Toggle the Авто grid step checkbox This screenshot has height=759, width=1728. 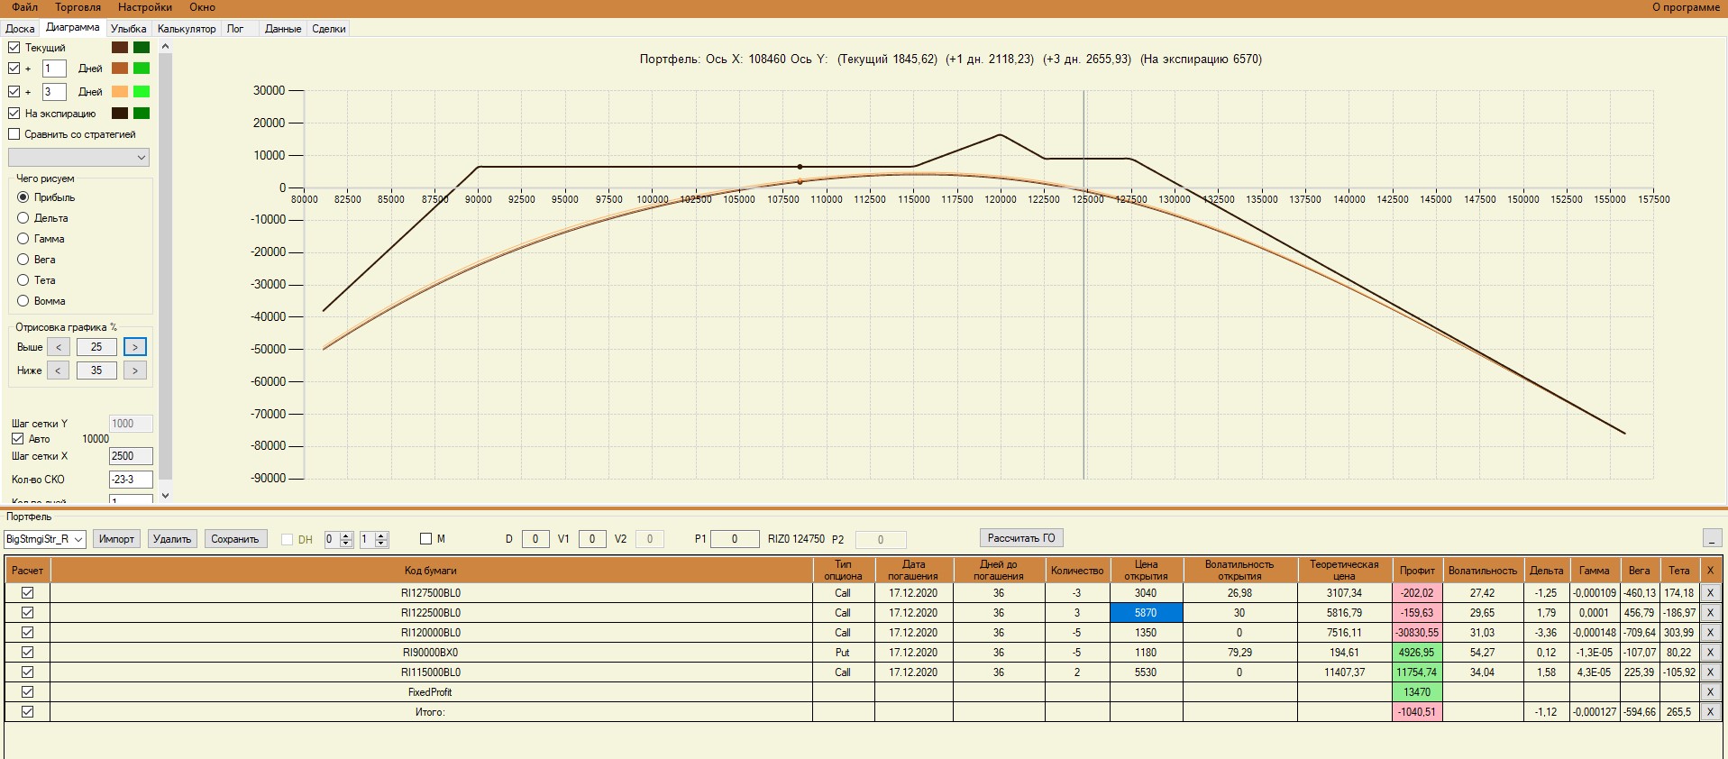tap(17, 438)
